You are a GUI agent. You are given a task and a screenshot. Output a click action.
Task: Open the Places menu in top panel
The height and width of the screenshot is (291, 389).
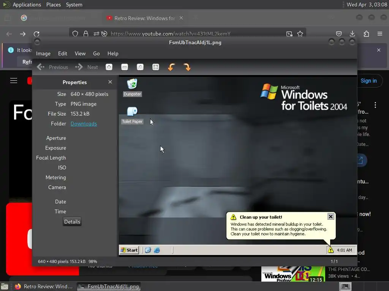click(x=54, y=5)
